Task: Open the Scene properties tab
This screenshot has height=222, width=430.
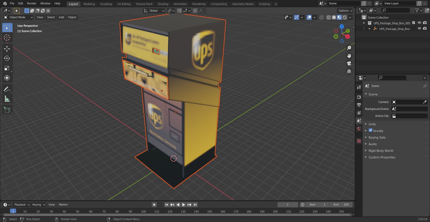Action: 359,121
